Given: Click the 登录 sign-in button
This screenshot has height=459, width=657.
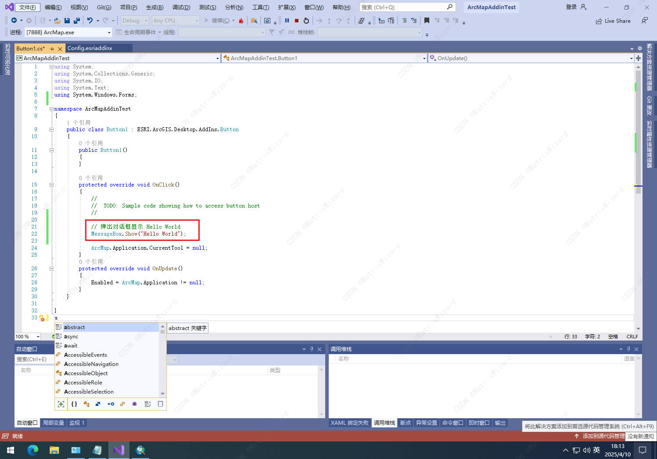Looking at the screenshot, I should click(576, 7).
